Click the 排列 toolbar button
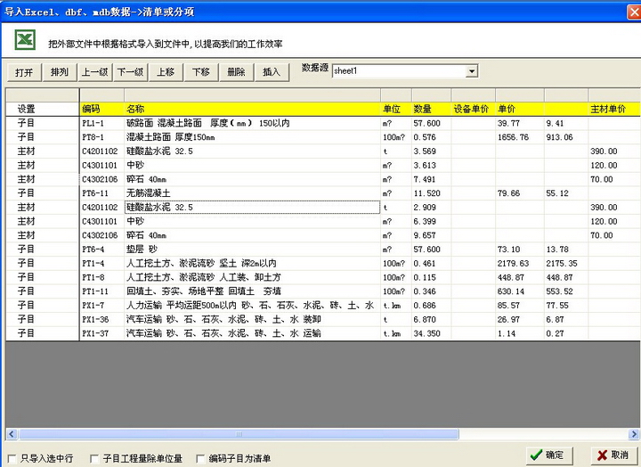This screenshot has width=641, height=467. point(59,72)
